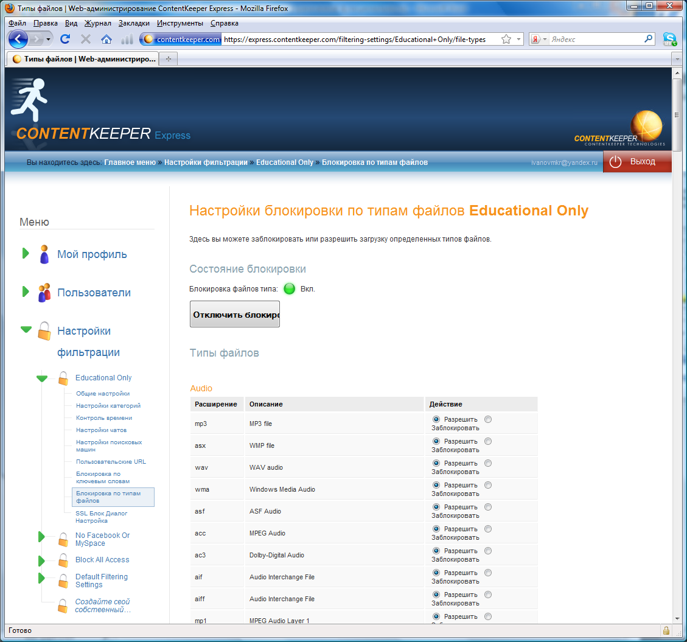Image resolution: width=687 pixels, height=642 pixels.
Task: Click the contentkeeper.com site identity button
Action: (x=182, y=40)
